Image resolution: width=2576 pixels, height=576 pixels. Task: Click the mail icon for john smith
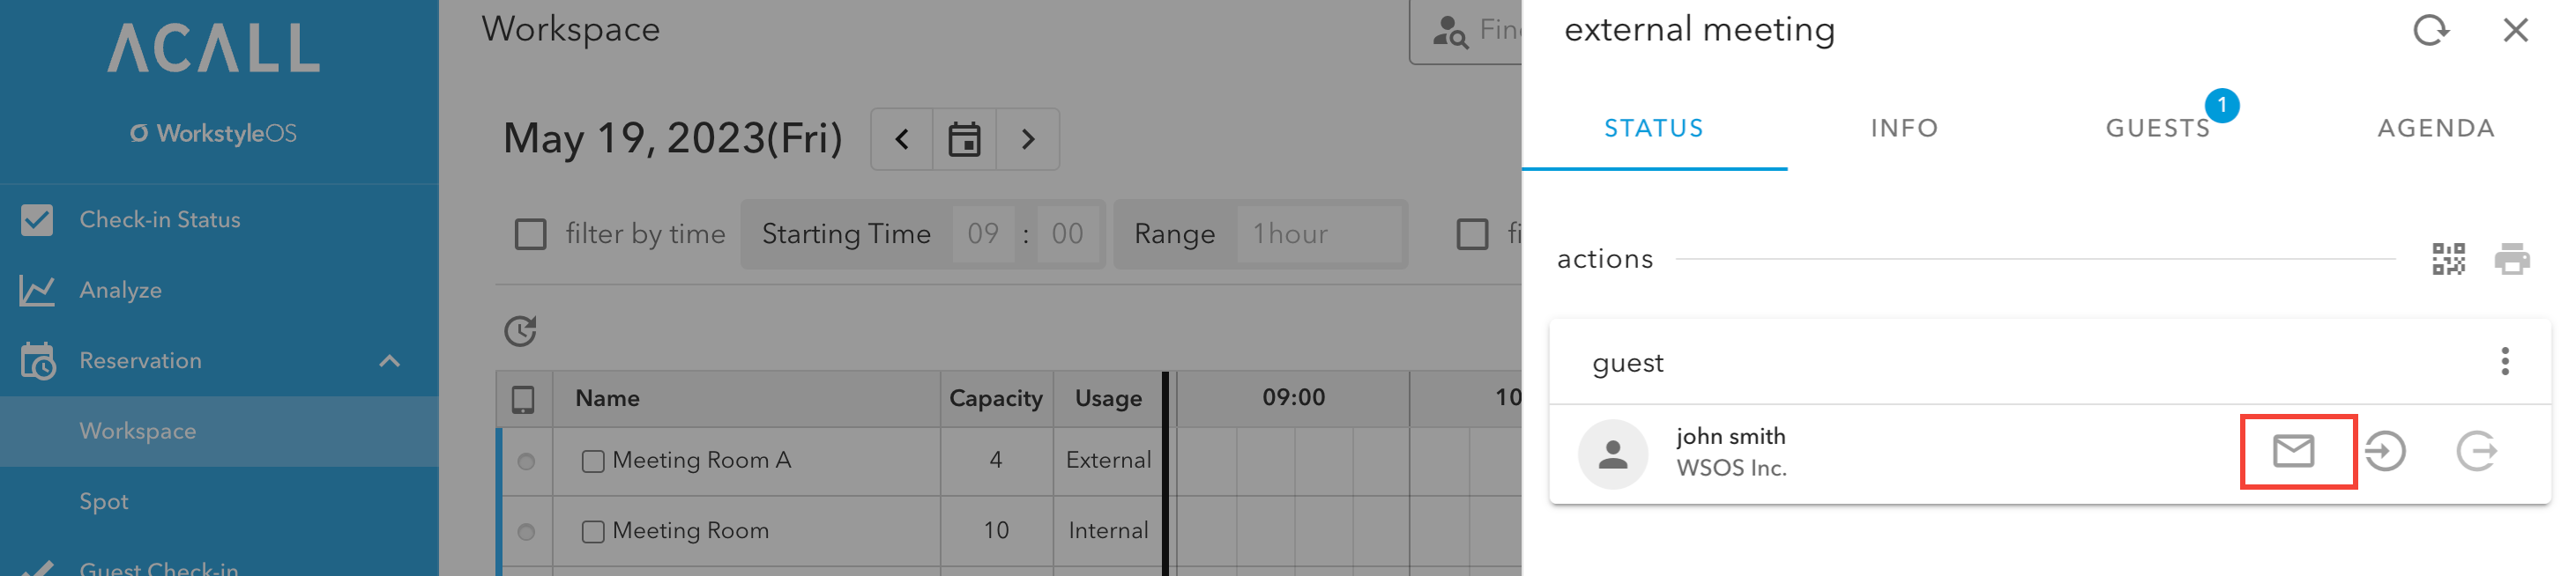[x=2293, y=451]
